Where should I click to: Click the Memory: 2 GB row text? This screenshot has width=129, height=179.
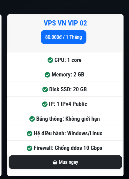[68, 75]
